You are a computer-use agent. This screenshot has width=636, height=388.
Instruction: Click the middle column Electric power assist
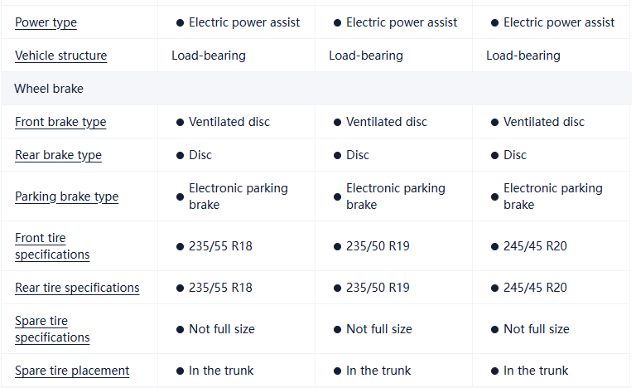pos(402,22)
